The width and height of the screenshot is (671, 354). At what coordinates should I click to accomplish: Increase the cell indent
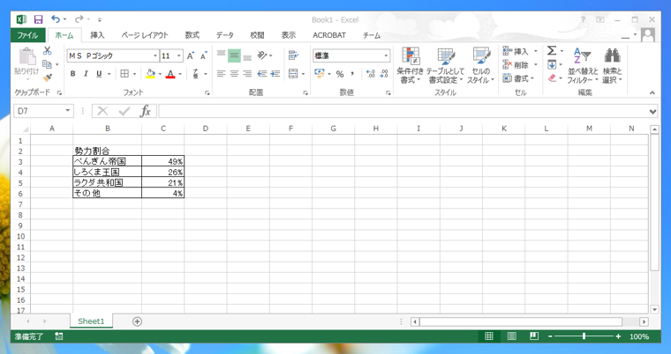275,74
